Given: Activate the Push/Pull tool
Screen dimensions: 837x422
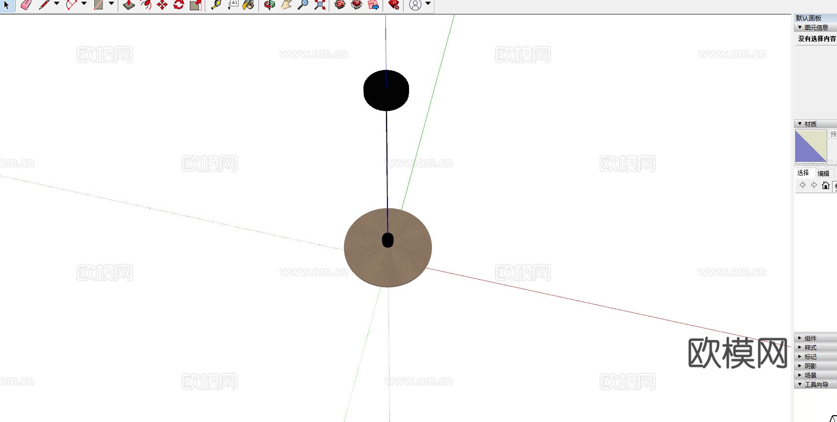Looking at the screenshot, I should 129,5.
